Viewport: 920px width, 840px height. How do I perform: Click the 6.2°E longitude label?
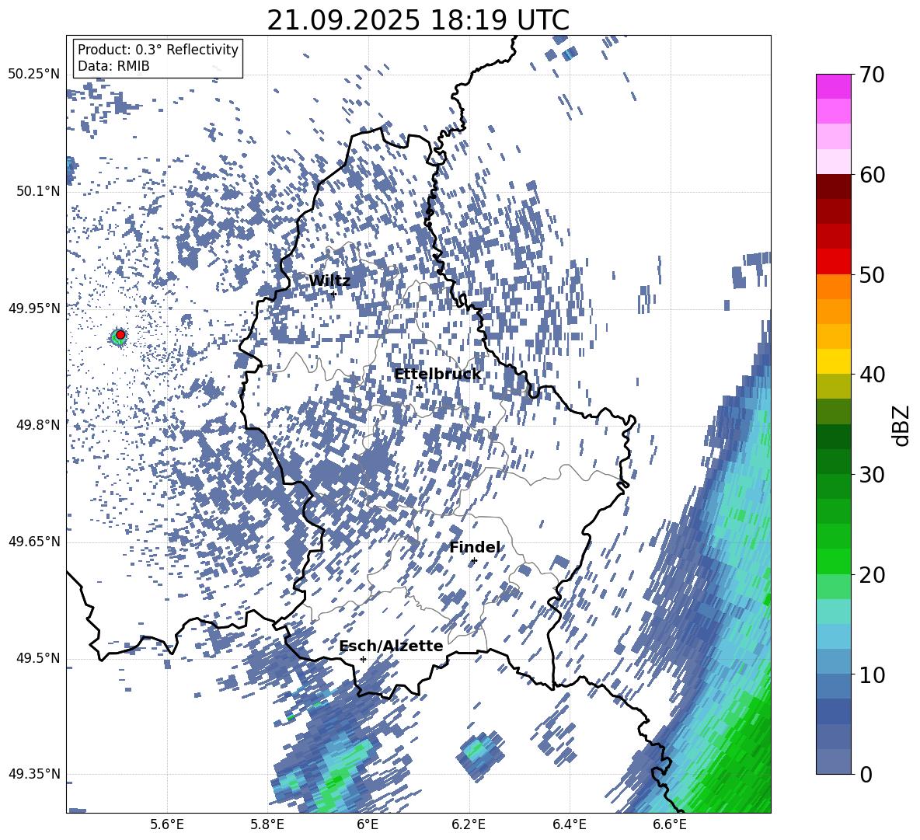[x=469, y=824]
